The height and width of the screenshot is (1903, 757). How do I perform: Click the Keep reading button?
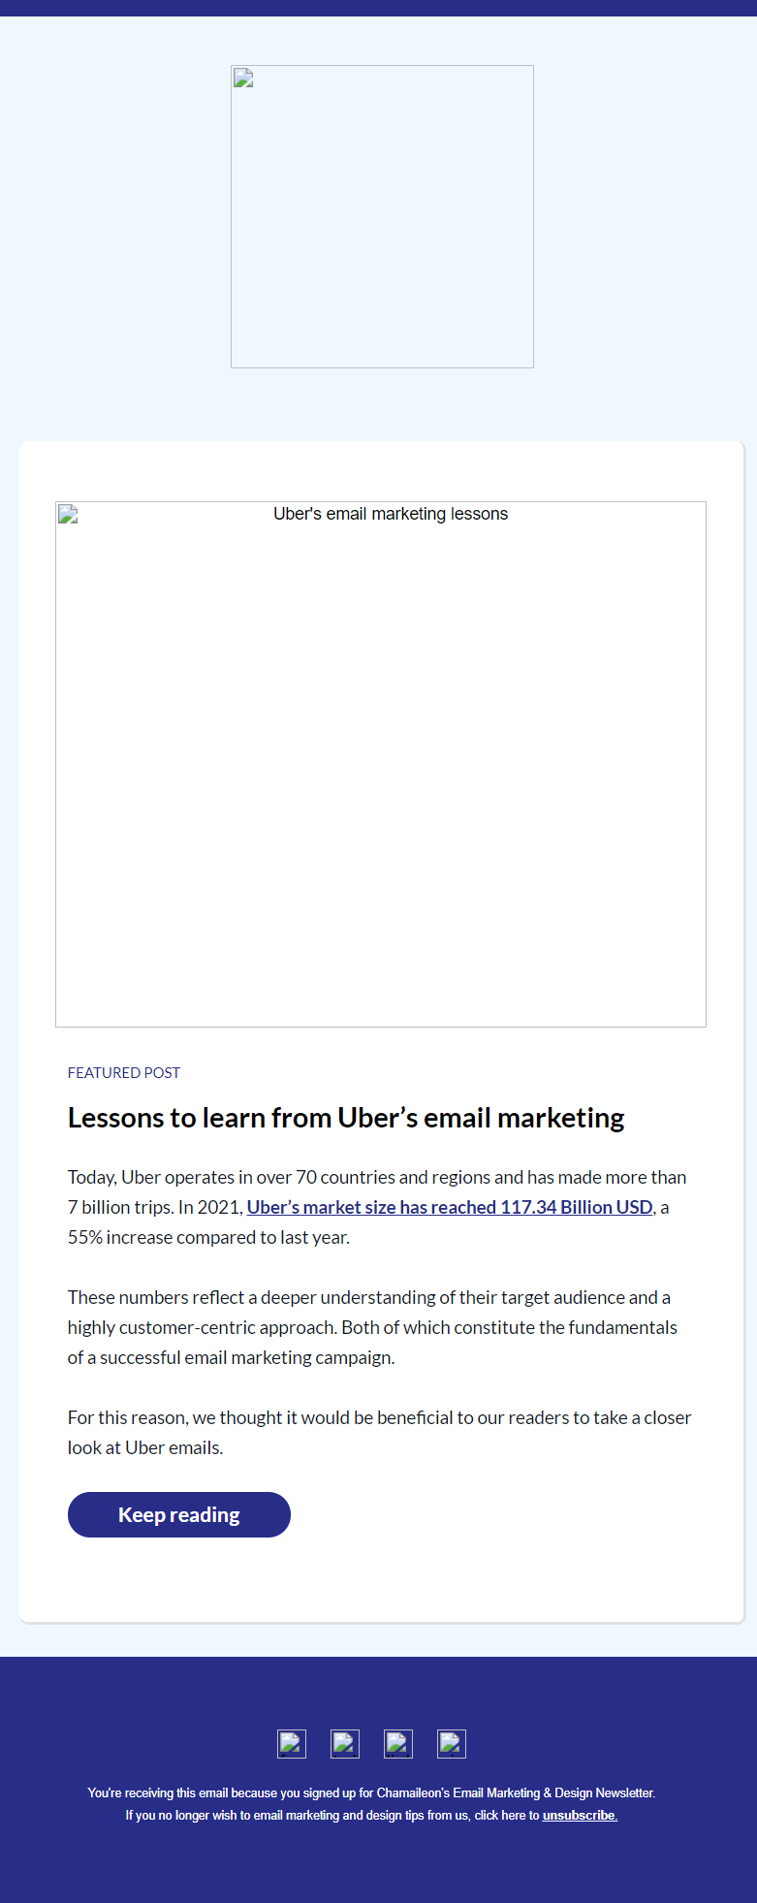(x=178, y=1514)
